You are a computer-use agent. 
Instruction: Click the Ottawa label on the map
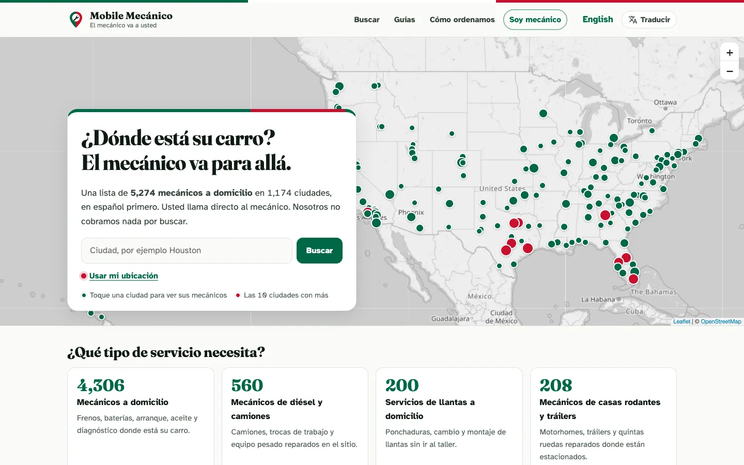point(665,102)
